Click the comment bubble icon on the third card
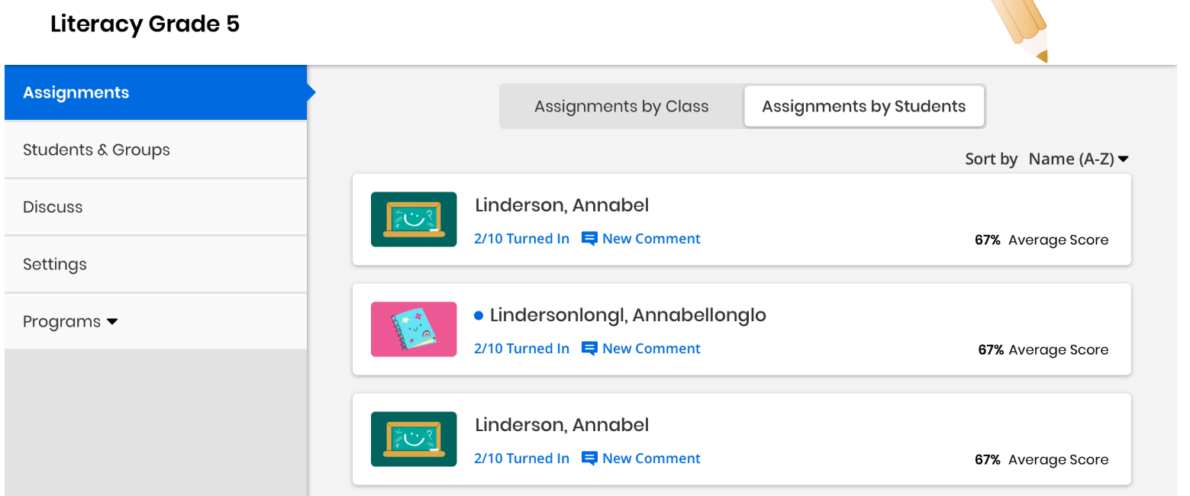Screen dimensions: 1190x496 [x=589, y=458]
